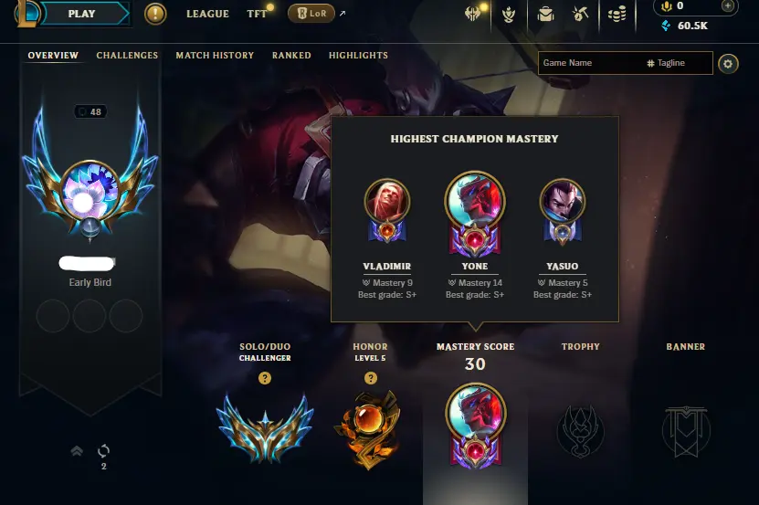Click the yellow exclamation alert icon
The width and height of the screenshot is (759, 505).
pyautogui.click(x=155, y=14)
